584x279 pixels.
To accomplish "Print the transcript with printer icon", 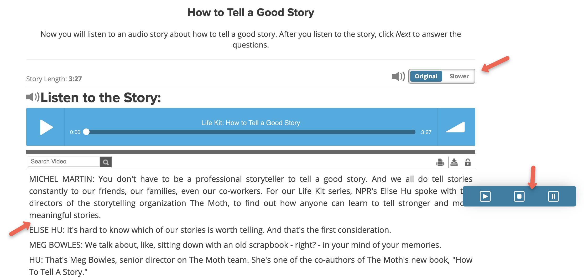I will point(440,162).
